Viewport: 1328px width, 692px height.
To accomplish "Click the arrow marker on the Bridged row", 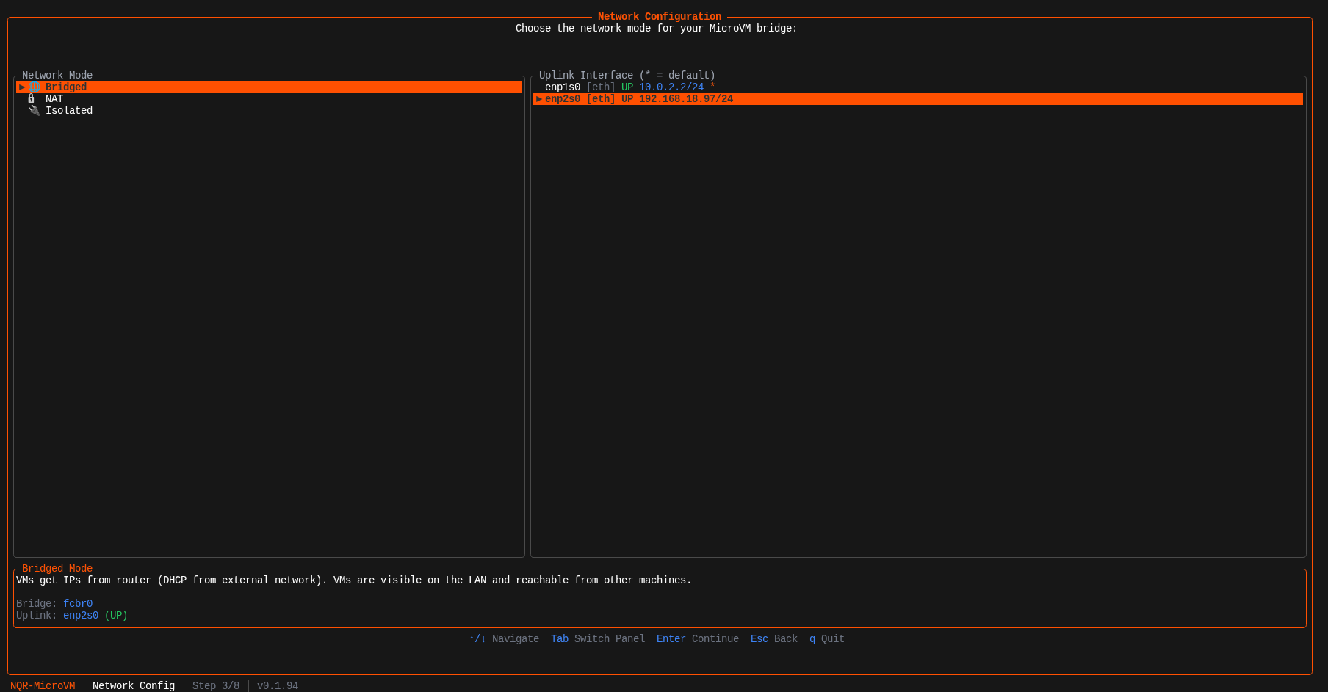I will [22, 87].
